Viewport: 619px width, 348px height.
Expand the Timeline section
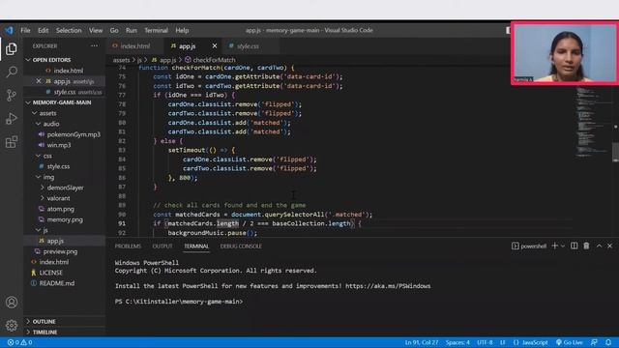click(x=44, y=333)
